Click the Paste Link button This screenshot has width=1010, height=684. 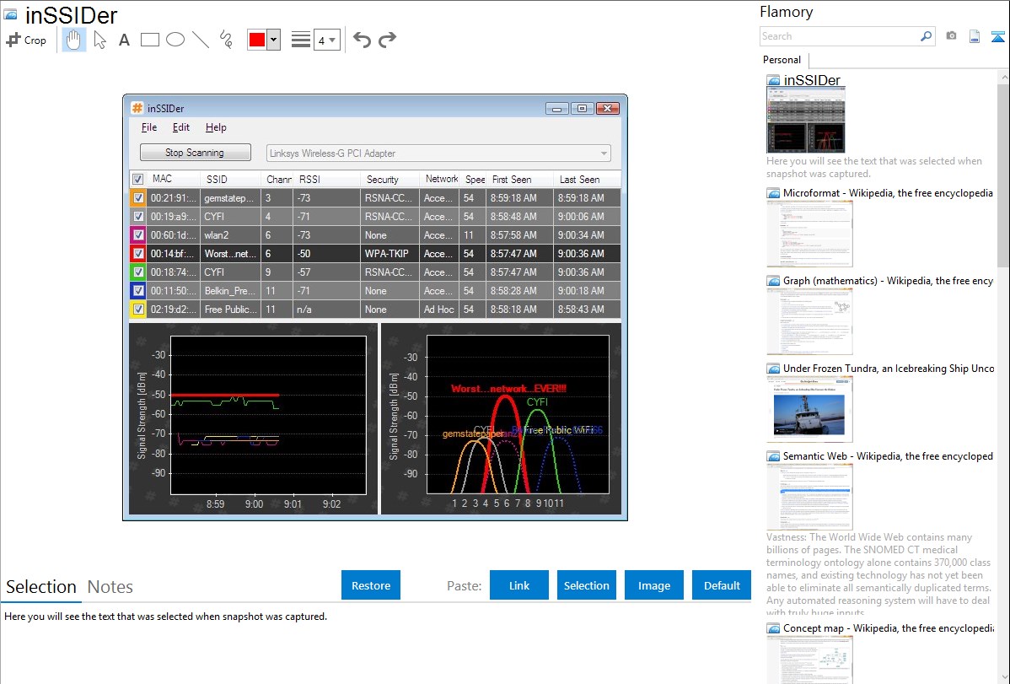(519, 585)
